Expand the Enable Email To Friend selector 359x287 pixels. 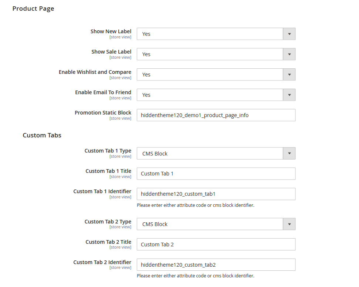(x=216, y=95)
